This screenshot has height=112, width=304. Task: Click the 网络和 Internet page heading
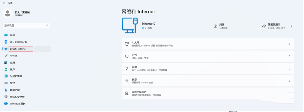click(x=138, y=11)
